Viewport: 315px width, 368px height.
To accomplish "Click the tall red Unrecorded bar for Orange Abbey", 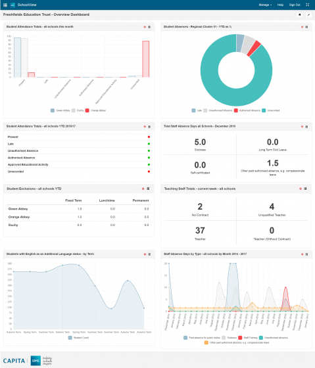I will [145, 59].
